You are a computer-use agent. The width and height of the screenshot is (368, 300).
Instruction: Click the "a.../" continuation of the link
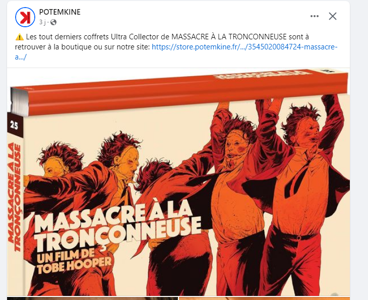(21, 57)
